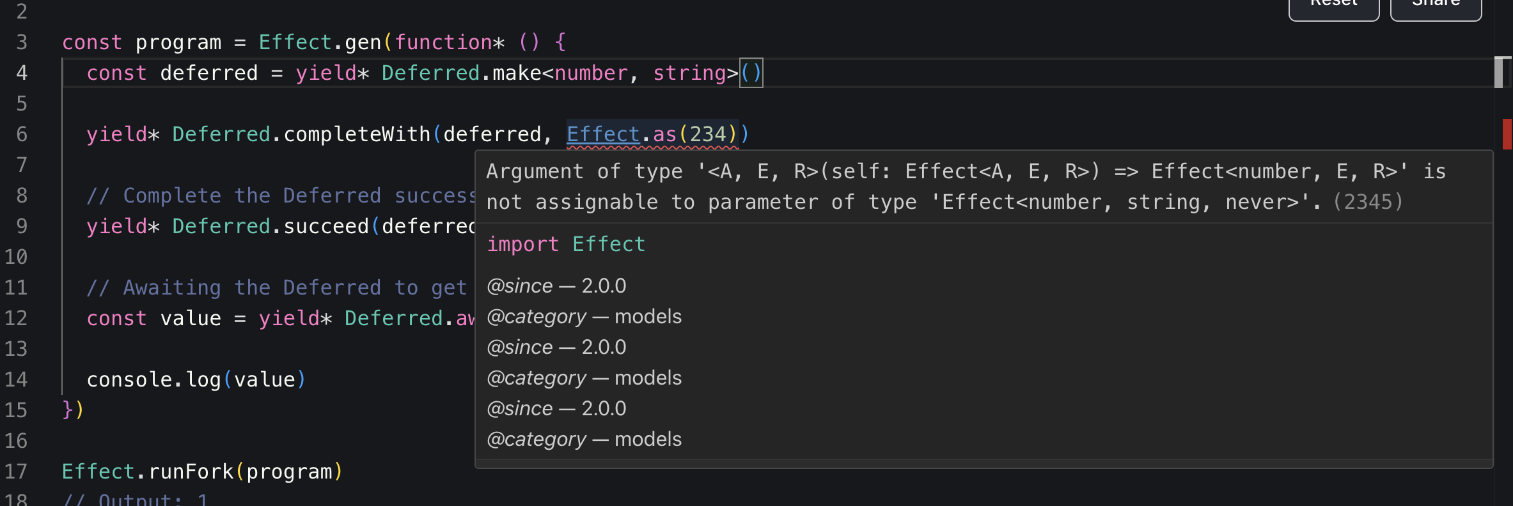
Task: Click "import Effect" in the hover tooltip
Action: pyautogui.click(x=566, y=244)
